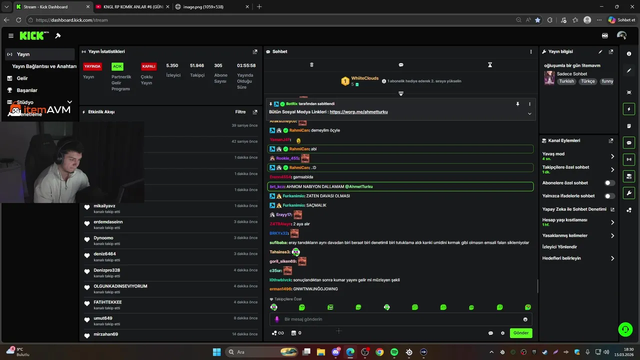Open Discord from the taskbar
Image resolution: width=640 pixels, height=360 pixels.
coord(335,352)
